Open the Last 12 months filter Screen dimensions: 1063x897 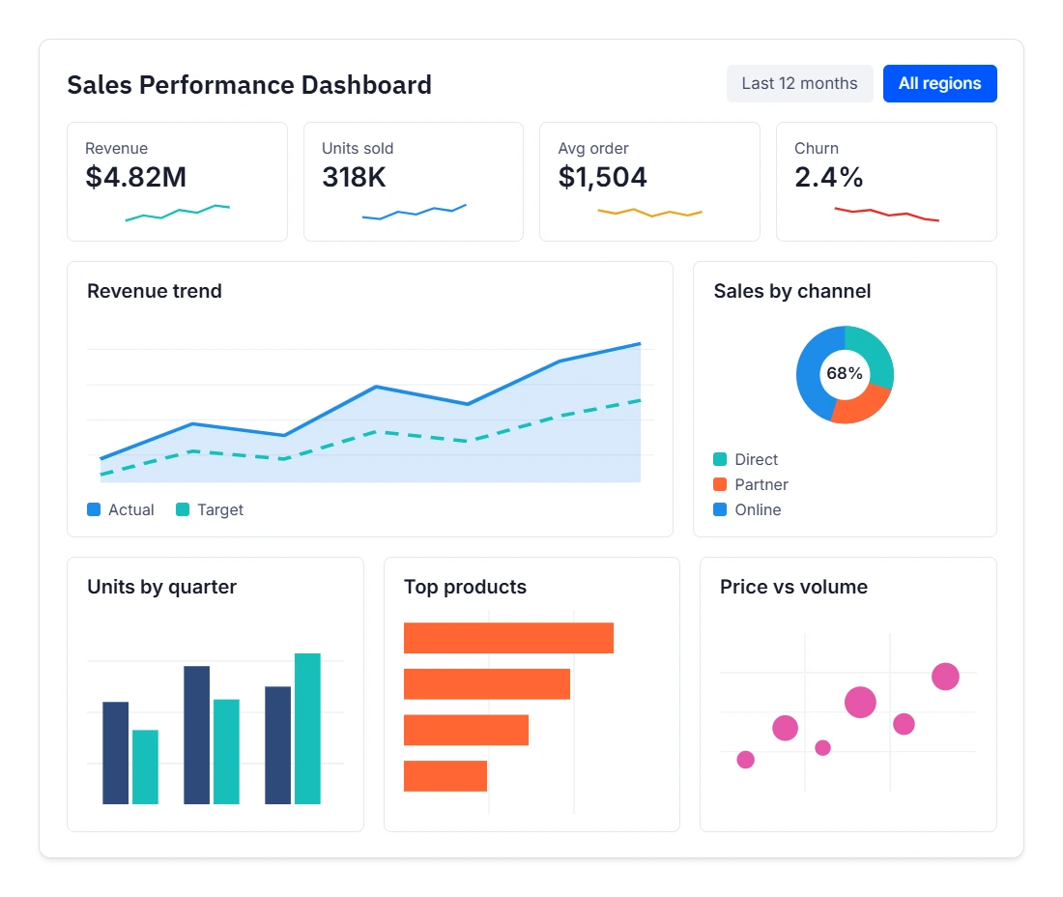click(x=799, y=83)
